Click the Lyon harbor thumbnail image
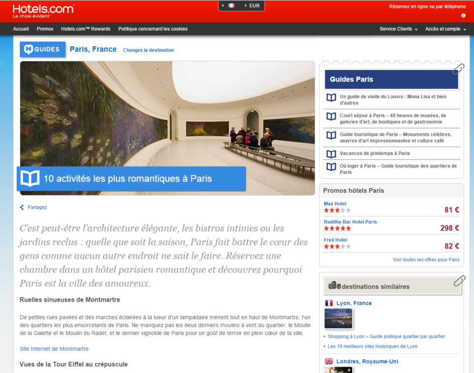The height and width of the screenshot is (373, 474). click(338, 318)
